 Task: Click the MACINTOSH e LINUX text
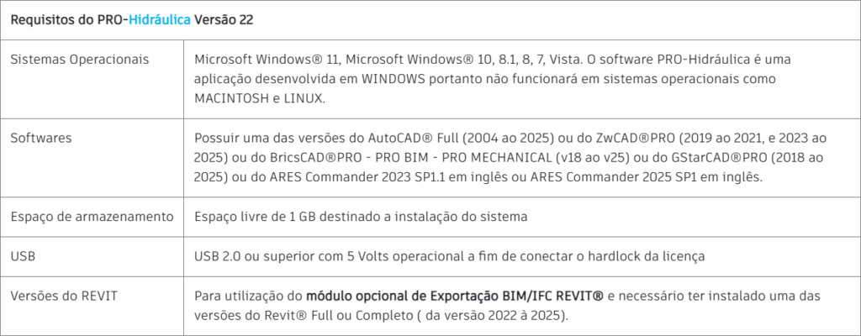click(x=252, y=99)
